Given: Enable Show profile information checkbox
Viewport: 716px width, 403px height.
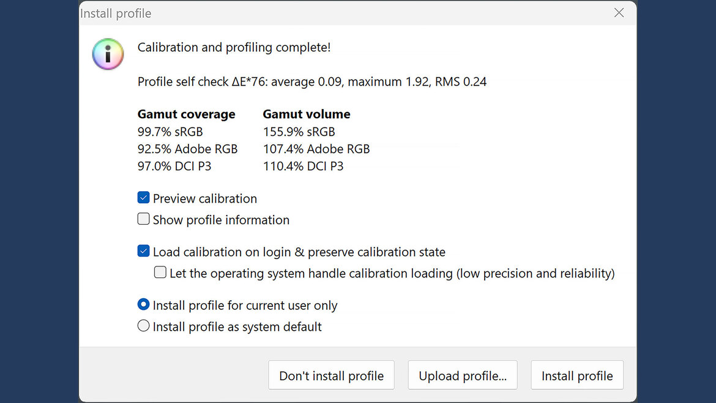Looking at the screenshot, I should 144,219.
